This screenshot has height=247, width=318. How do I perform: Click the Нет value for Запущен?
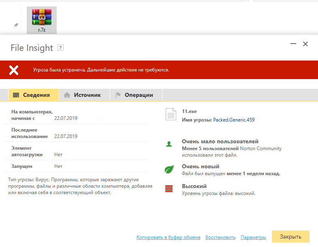(58, 166)
